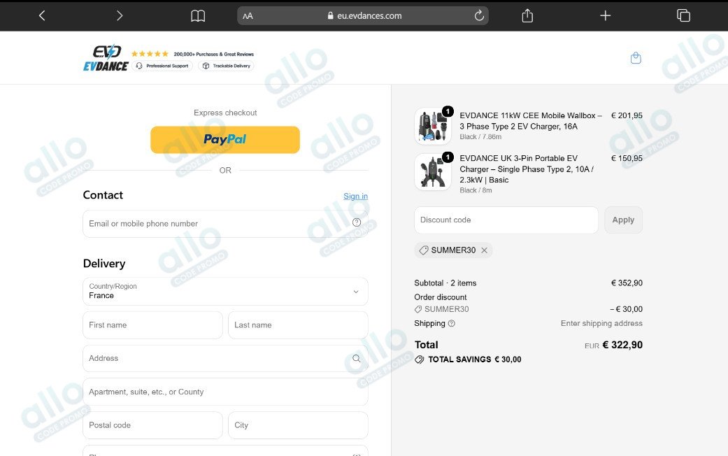
Task: Click the five-star rating stars
Action: pos(150,54)
